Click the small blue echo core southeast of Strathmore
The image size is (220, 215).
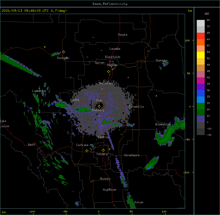[x=149, y=168]
